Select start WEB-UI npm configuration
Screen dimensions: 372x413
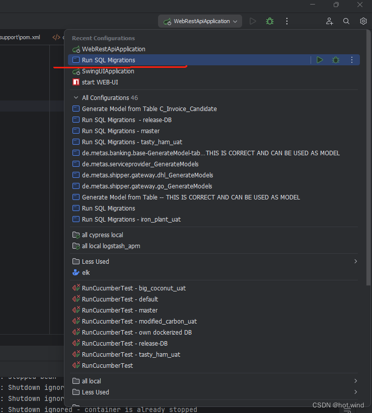click(214, 82)
